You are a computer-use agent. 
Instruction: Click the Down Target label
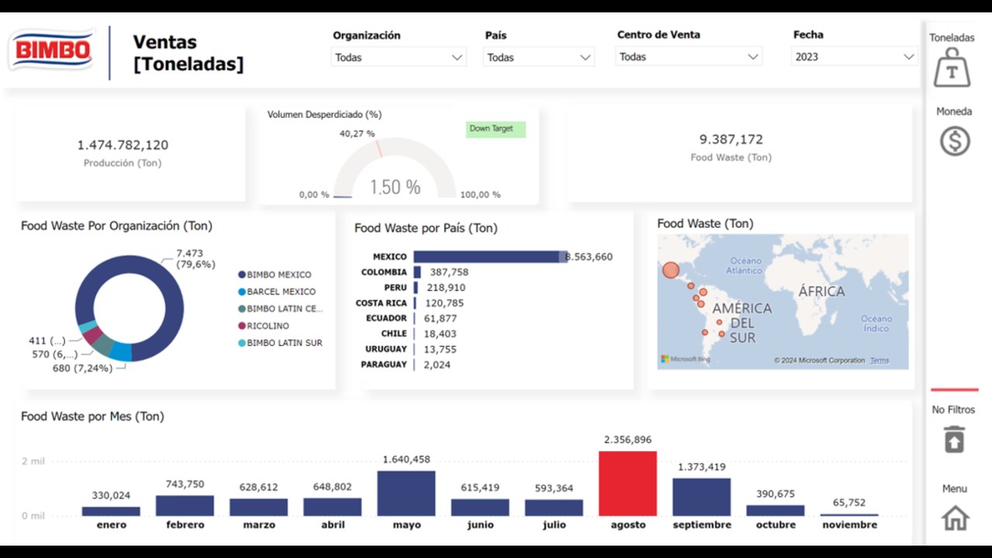[x=496, y=129]
